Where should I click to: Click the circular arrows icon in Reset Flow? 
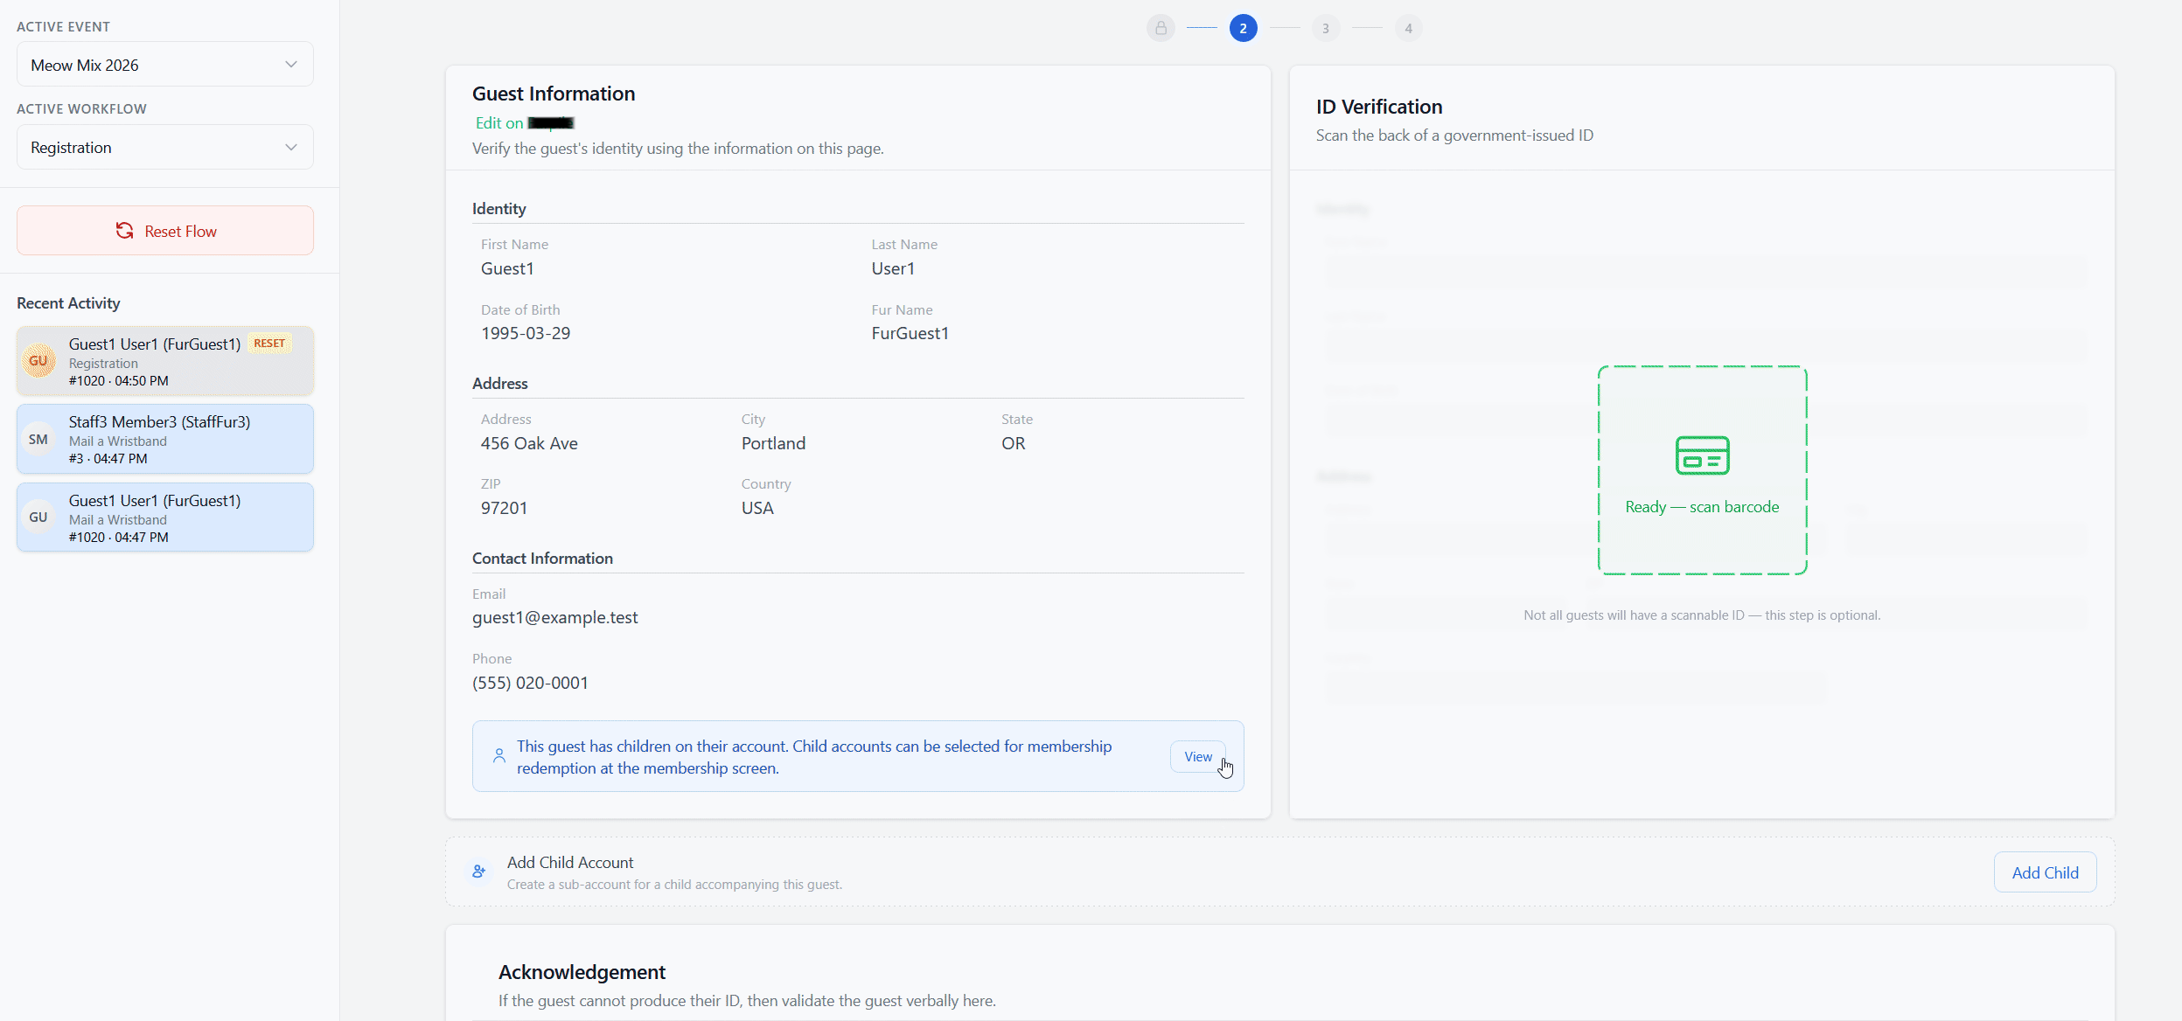[124, 231]
